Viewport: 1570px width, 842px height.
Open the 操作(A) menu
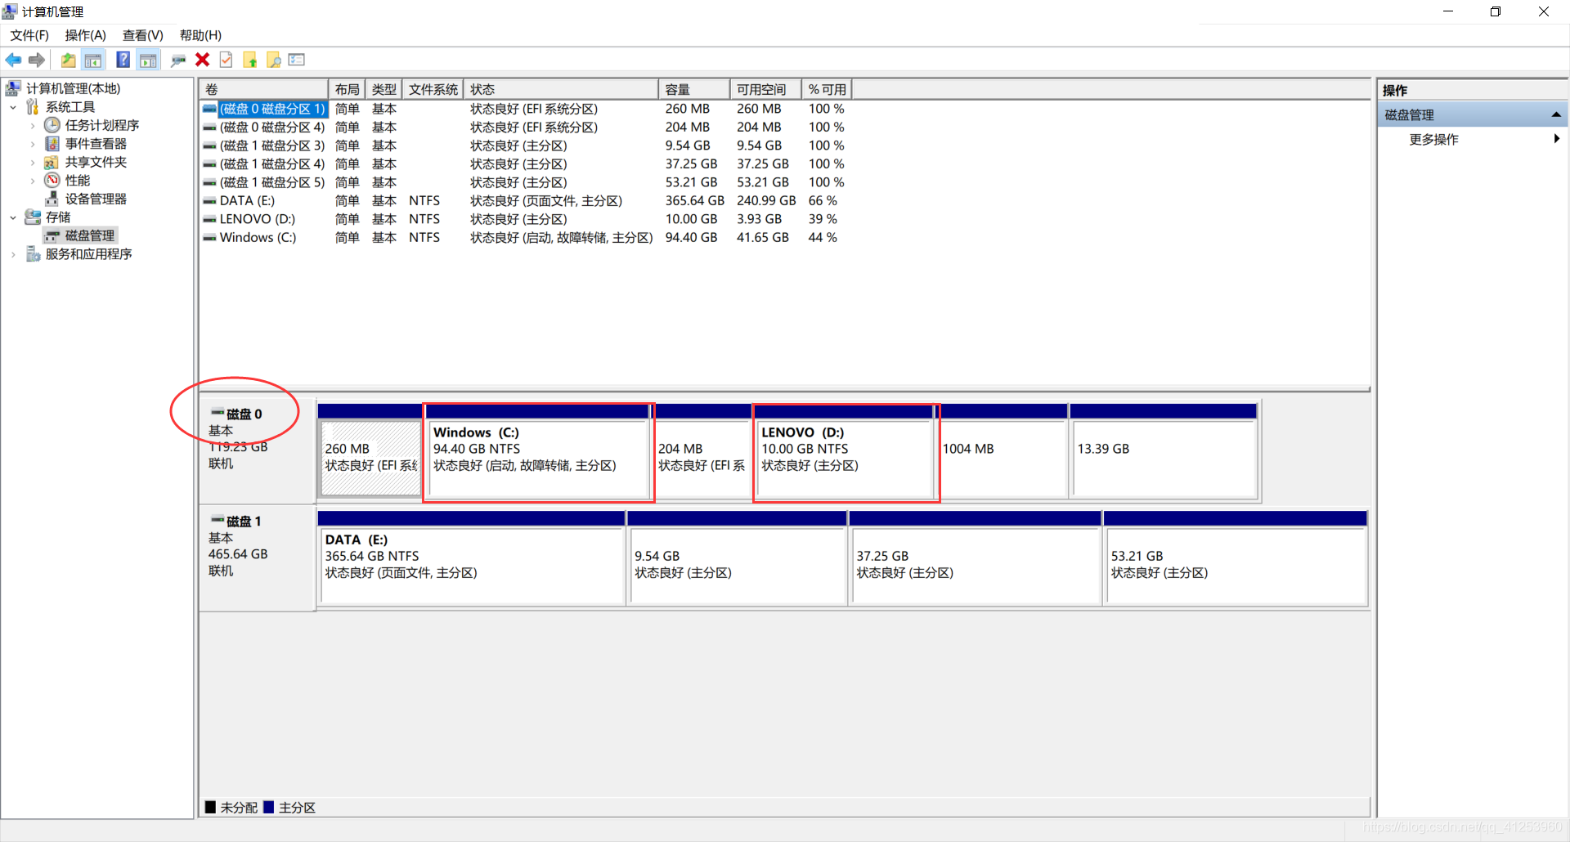coord(86,35)
